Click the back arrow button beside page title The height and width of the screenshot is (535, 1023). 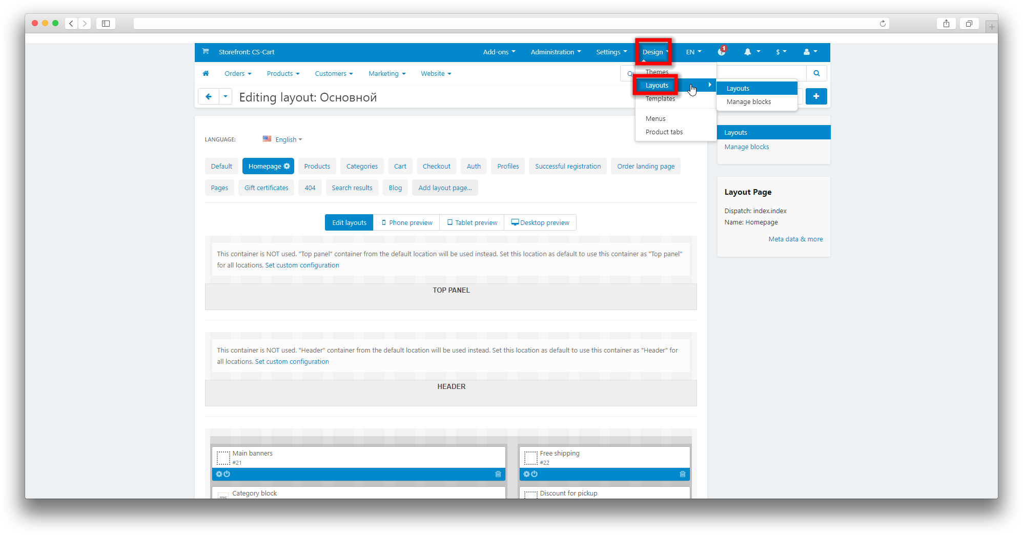click(x=209, y=96)
